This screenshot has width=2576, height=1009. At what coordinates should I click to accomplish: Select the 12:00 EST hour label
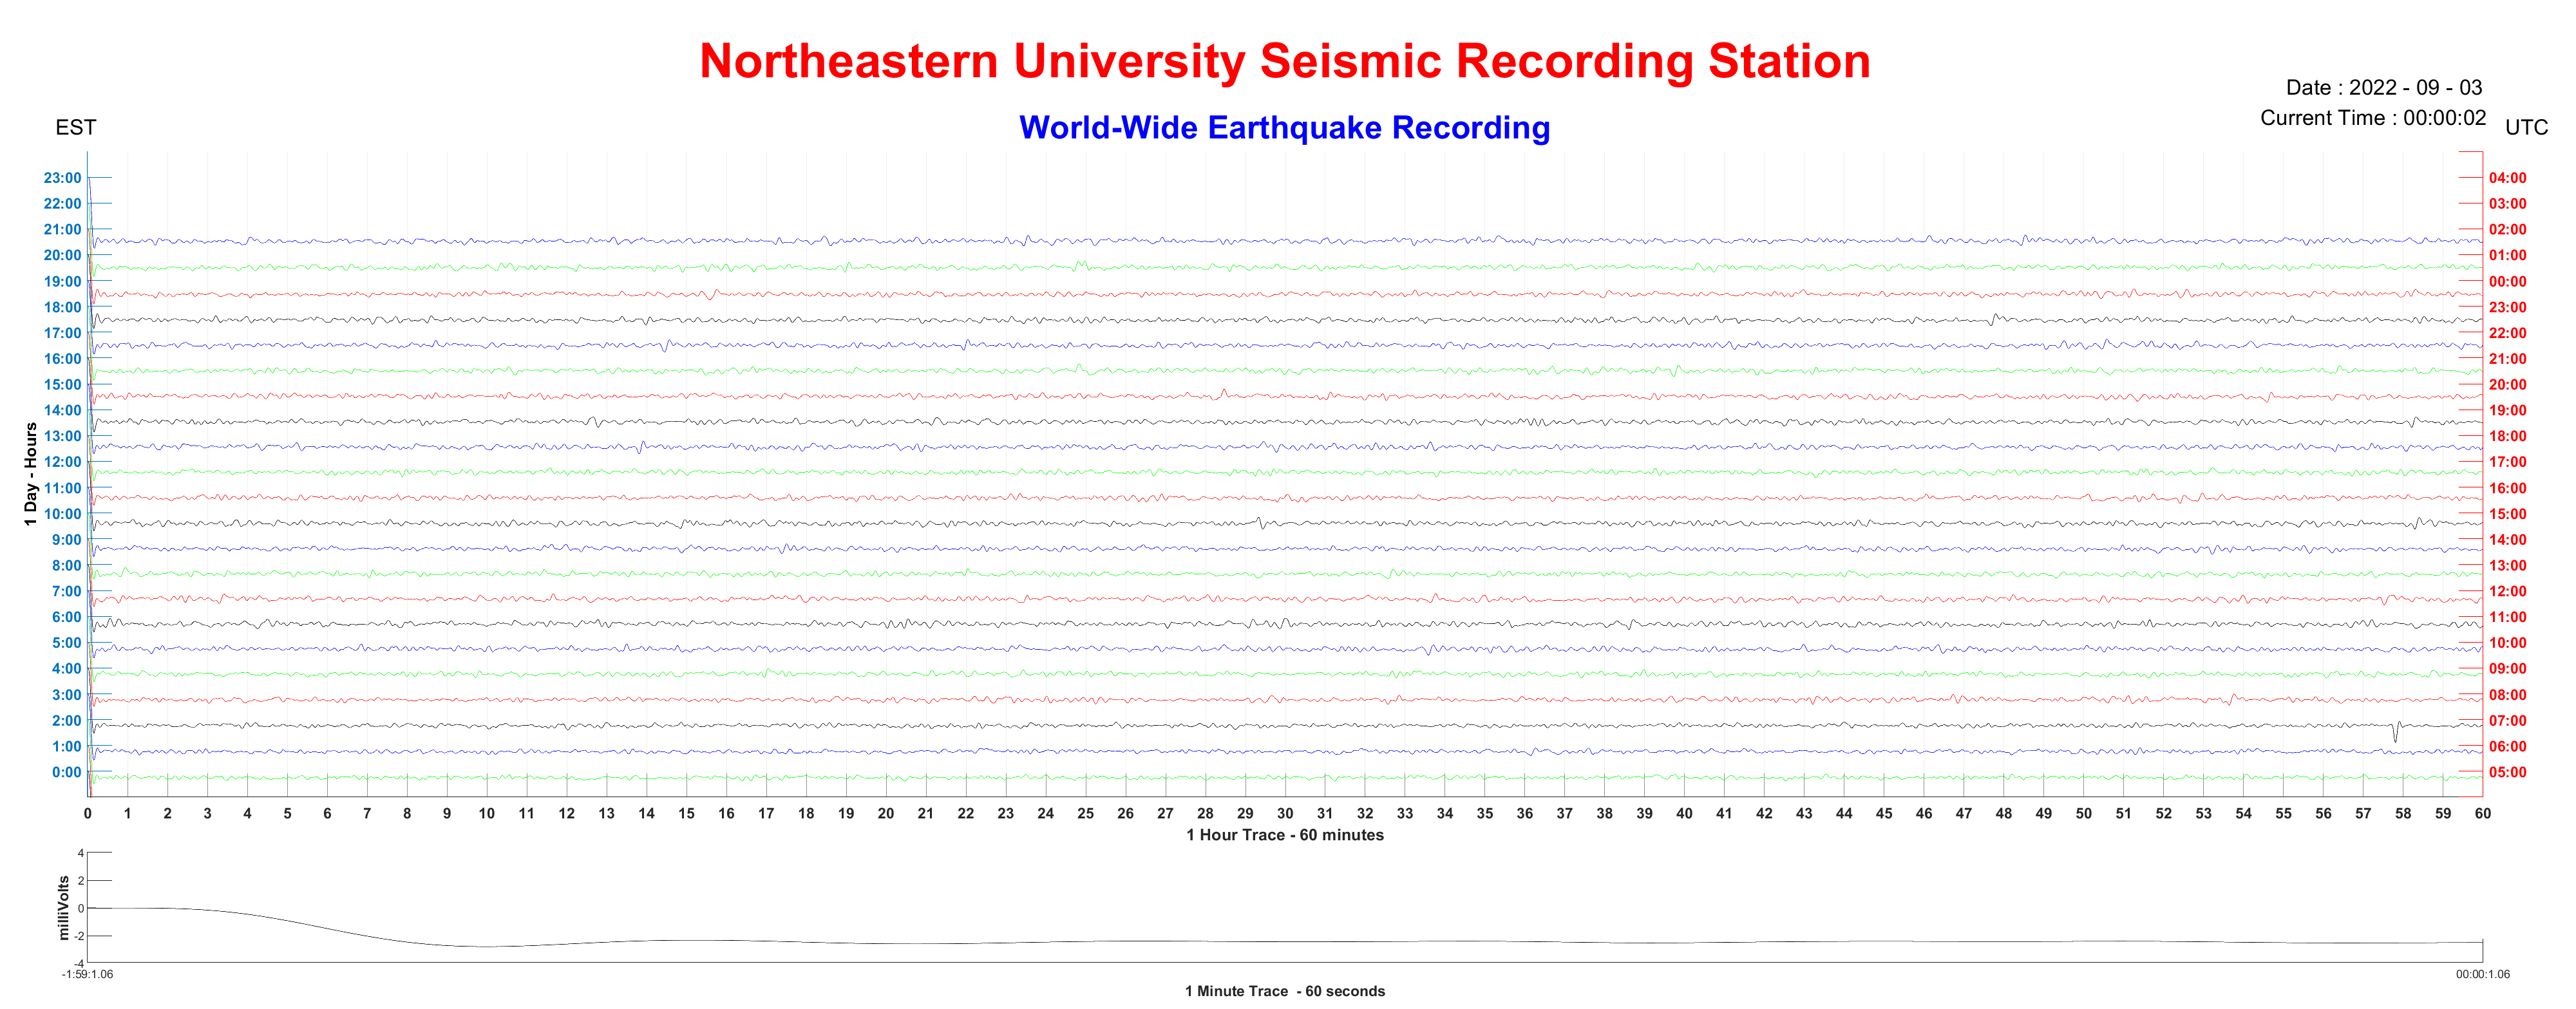click(62, 462)
